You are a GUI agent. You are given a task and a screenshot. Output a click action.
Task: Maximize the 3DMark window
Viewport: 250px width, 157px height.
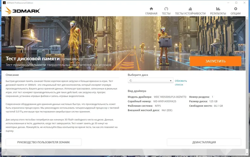(236, 3)
